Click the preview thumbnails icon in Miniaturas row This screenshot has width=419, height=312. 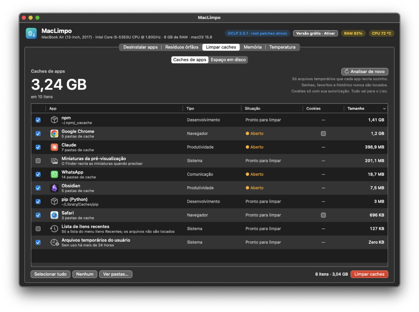[x=54, y=161]
